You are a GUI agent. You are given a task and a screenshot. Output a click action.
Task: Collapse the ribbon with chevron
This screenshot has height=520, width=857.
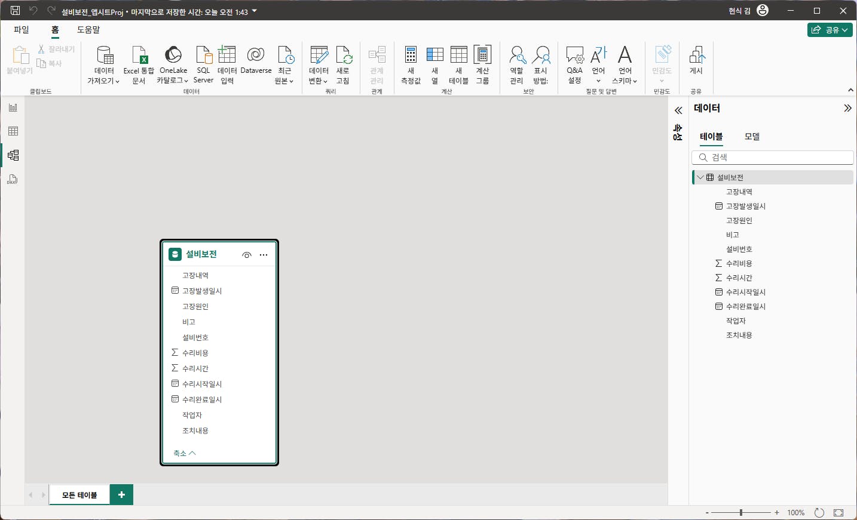850,90
